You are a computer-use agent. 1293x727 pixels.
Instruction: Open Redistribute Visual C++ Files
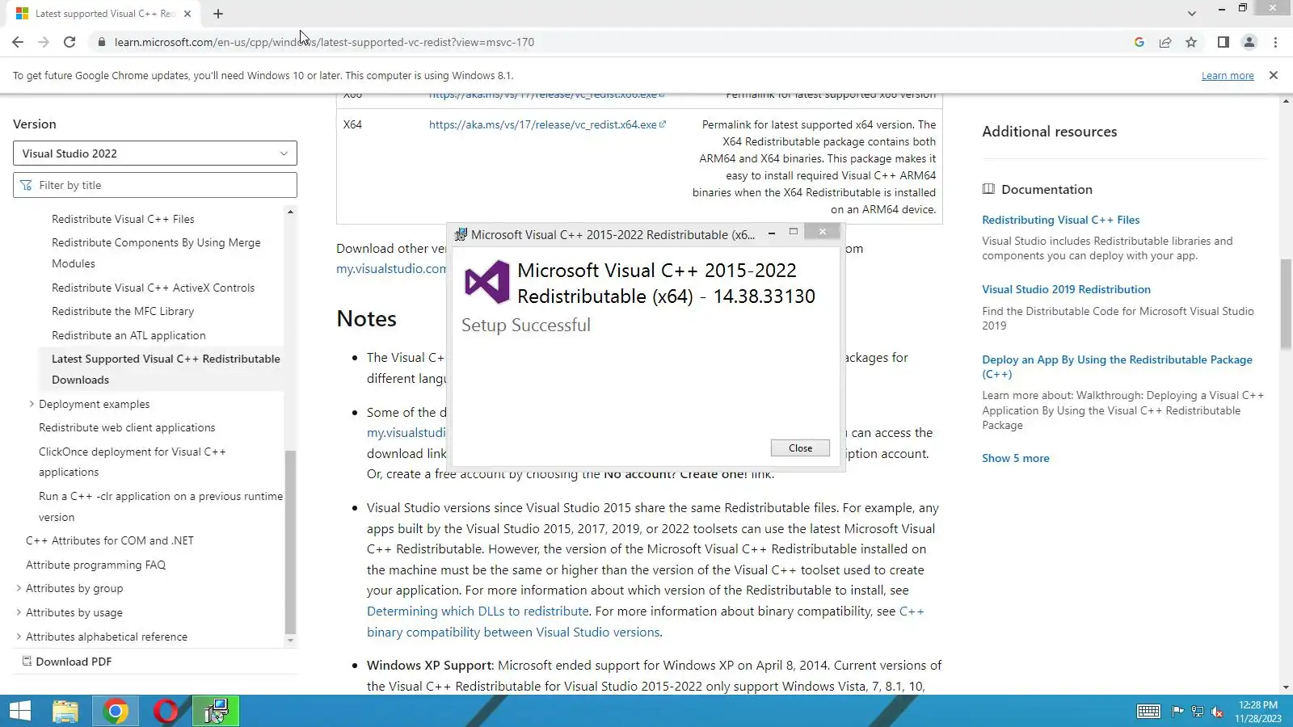coord(123,219)
